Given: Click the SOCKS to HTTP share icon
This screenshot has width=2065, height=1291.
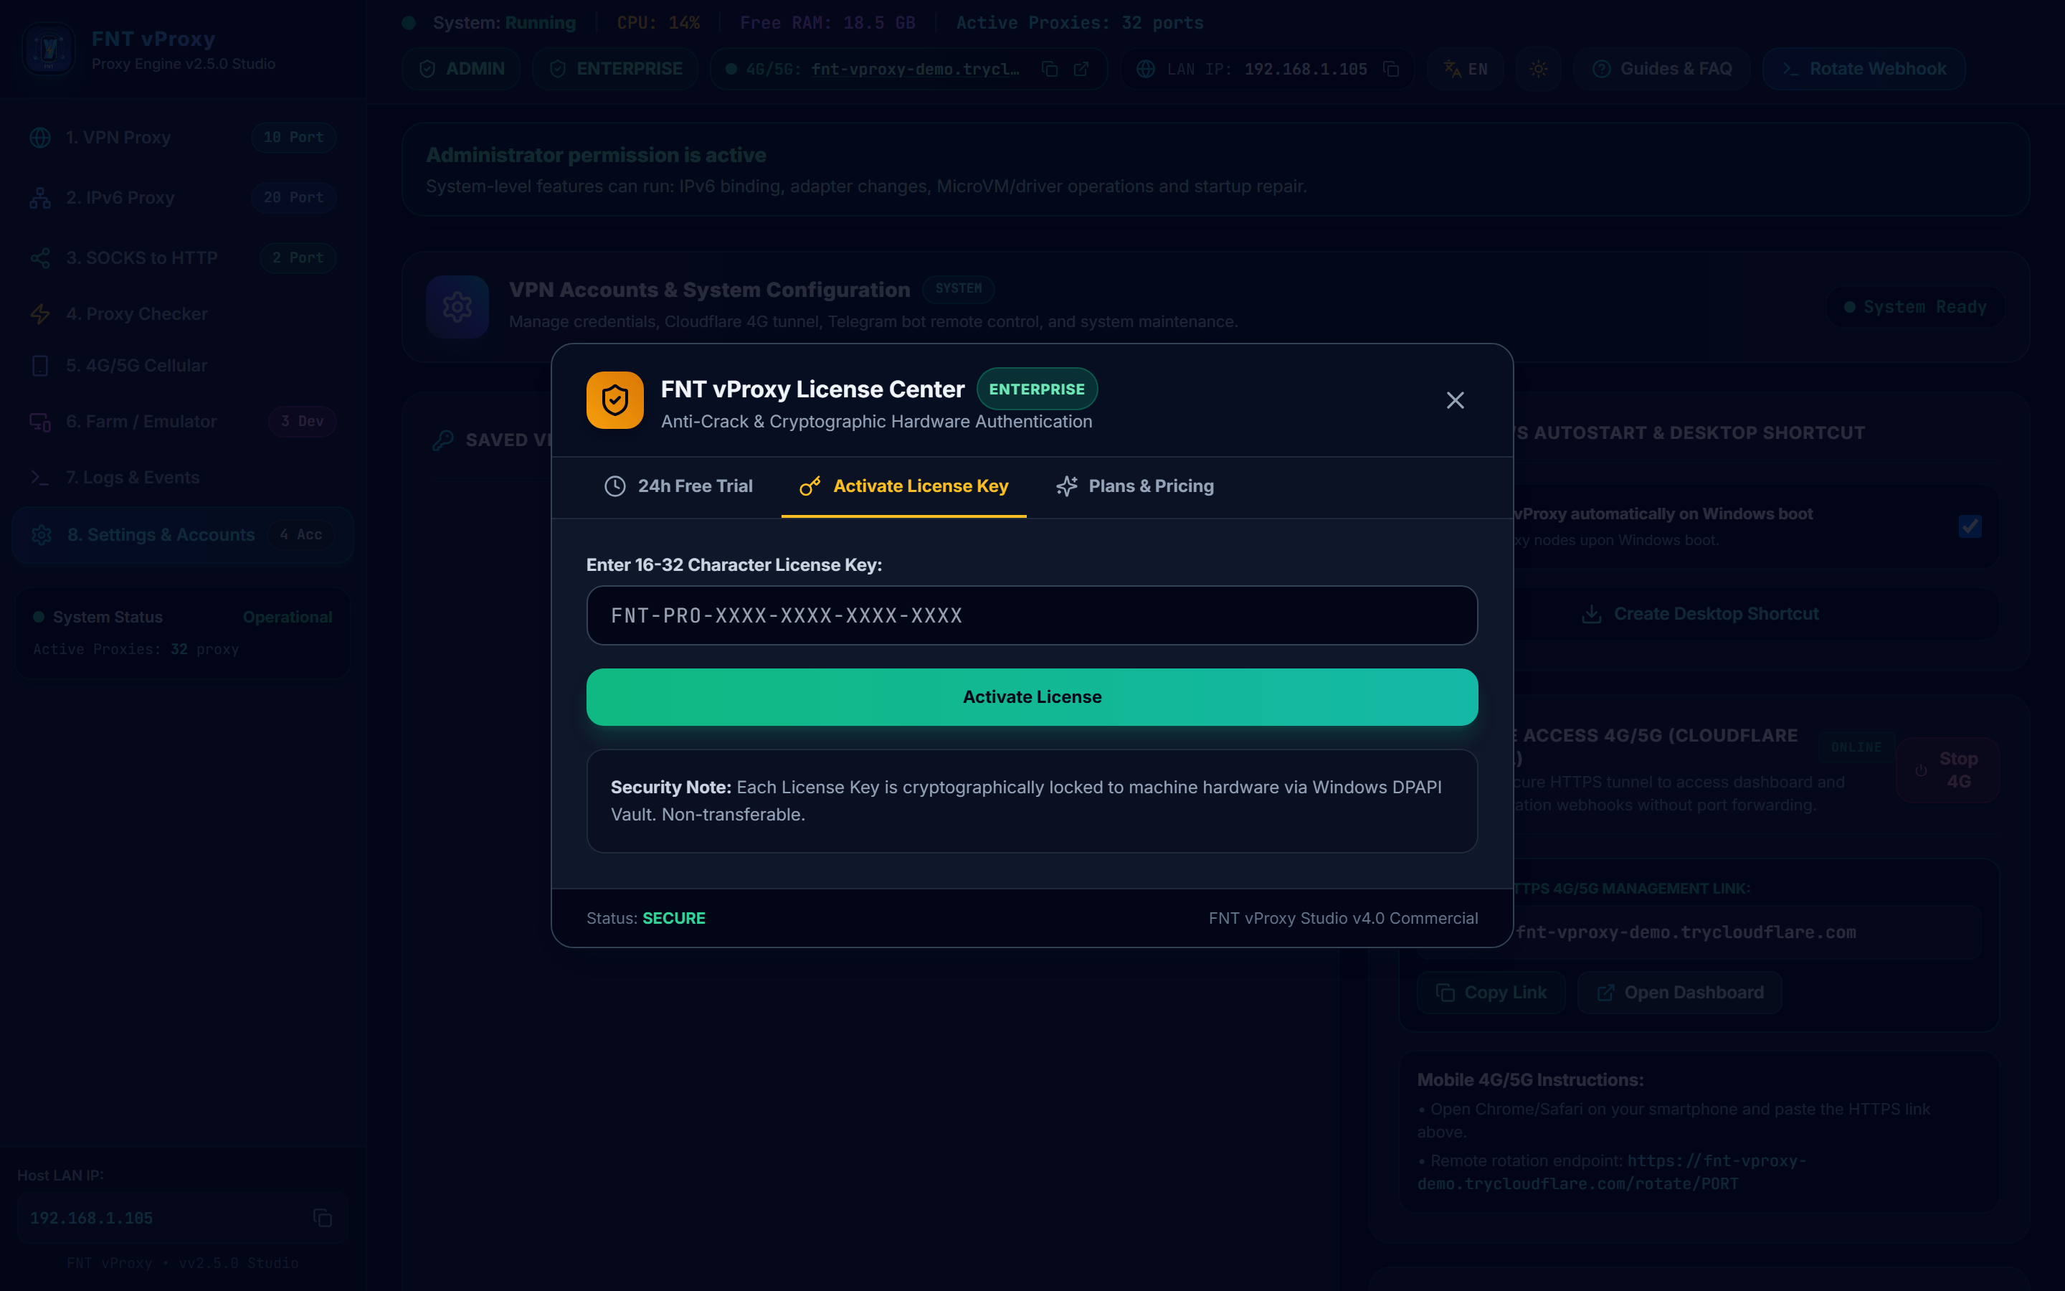Looking at the screenshot, I should point(40,258).
